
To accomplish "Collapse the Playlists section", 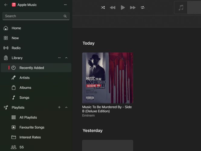I will 66,108.
